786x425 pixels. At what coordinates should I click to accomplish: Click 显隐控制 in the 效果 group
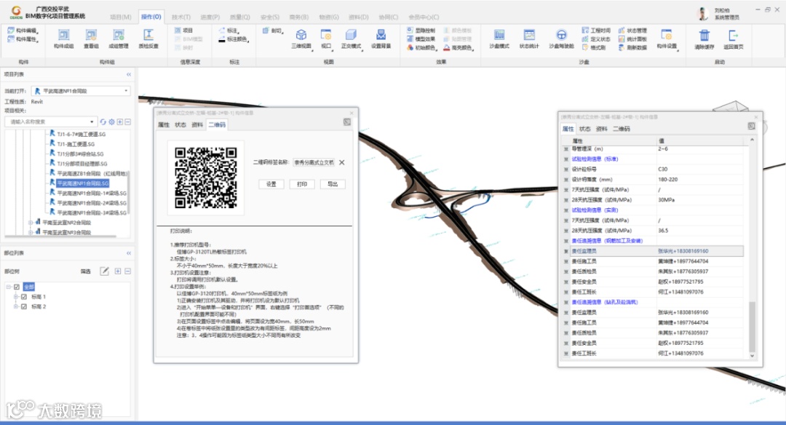[421, 31]
